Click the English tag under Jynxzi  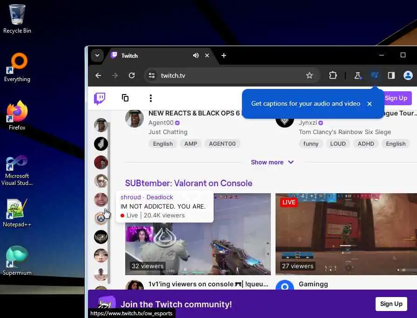[x=396, y=144]
